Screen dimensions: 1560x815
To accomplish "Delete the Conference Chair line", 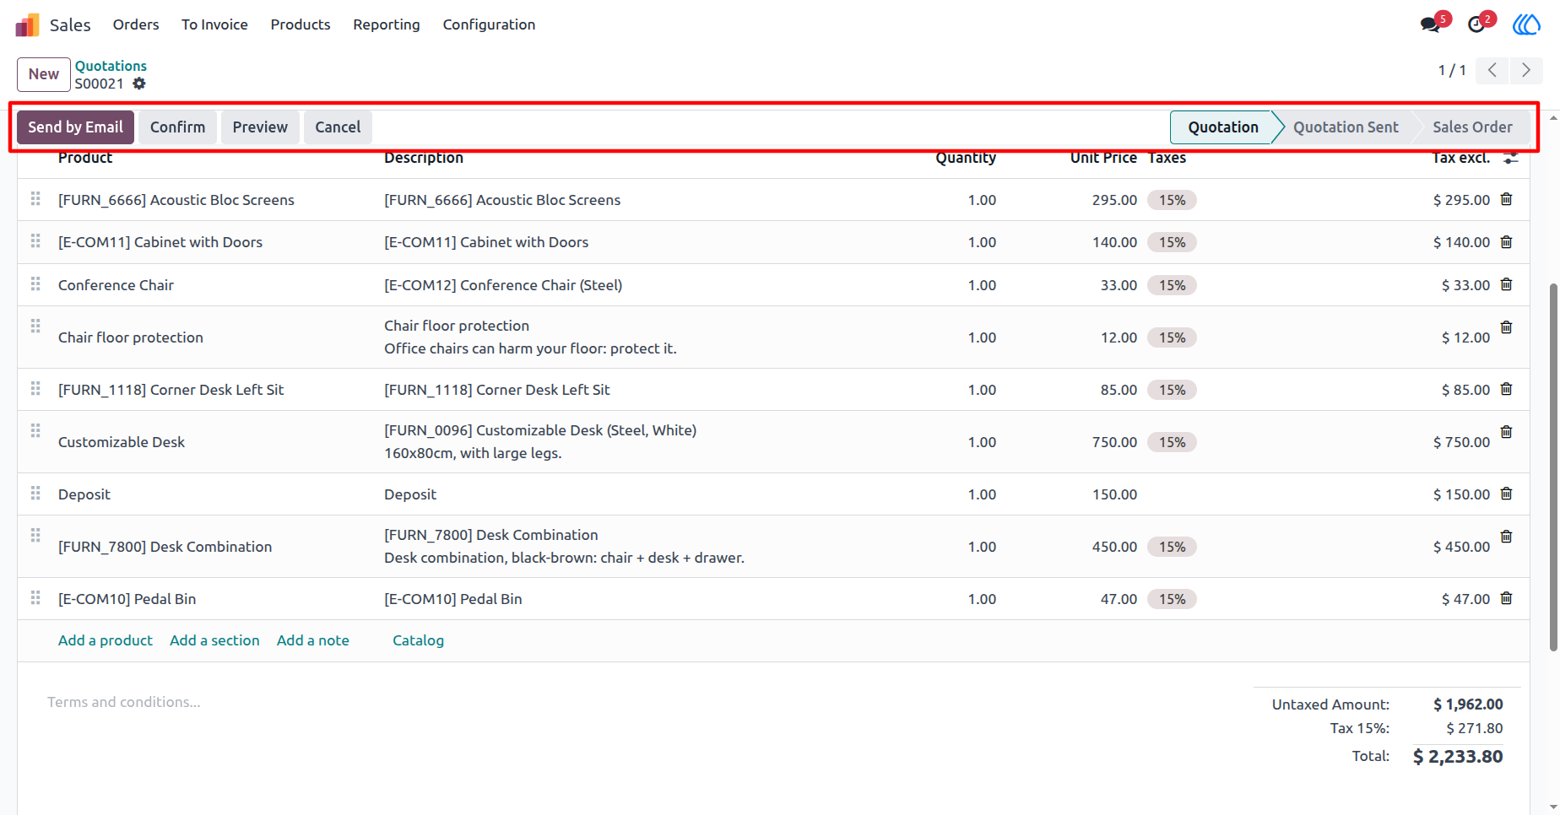I will pos(1506,284).
